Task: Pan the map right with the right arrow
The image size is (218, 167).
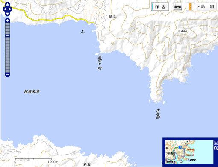Action: coord(10,9)
